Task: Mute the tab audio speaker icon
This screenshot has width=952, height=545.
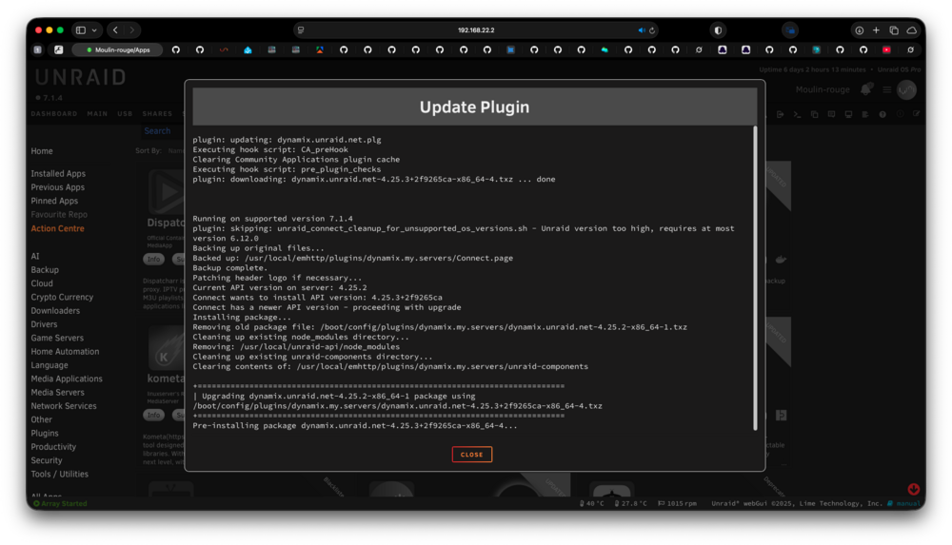Action: [641, 29]
